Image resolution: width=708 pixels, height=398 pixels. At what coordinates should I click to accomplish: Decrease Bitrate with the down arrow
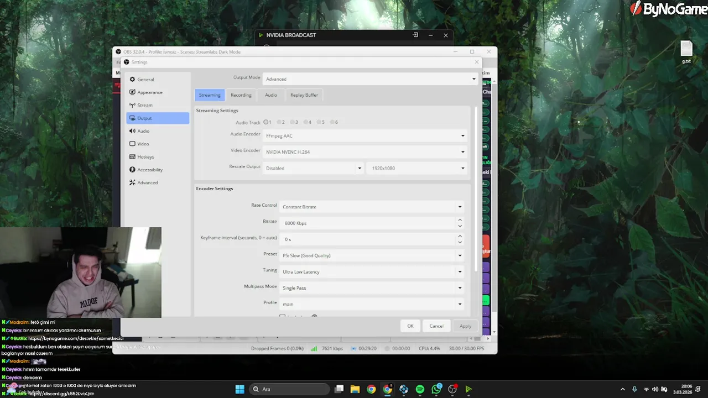pos(460,226)
